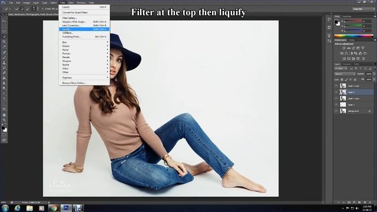Open the Windows Start menu
The height and width of the screenshot is (212, 377).
pyautogui.click(x=5, y=208)
